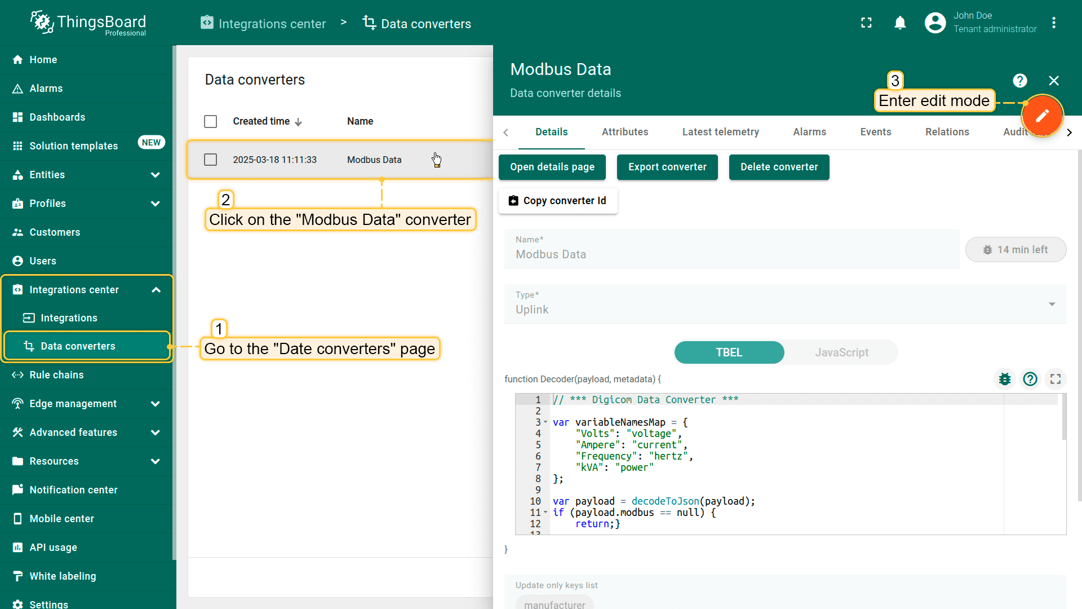Tick the Modbus Data row checkbox
1082x609 pixels.
[210, 160]
